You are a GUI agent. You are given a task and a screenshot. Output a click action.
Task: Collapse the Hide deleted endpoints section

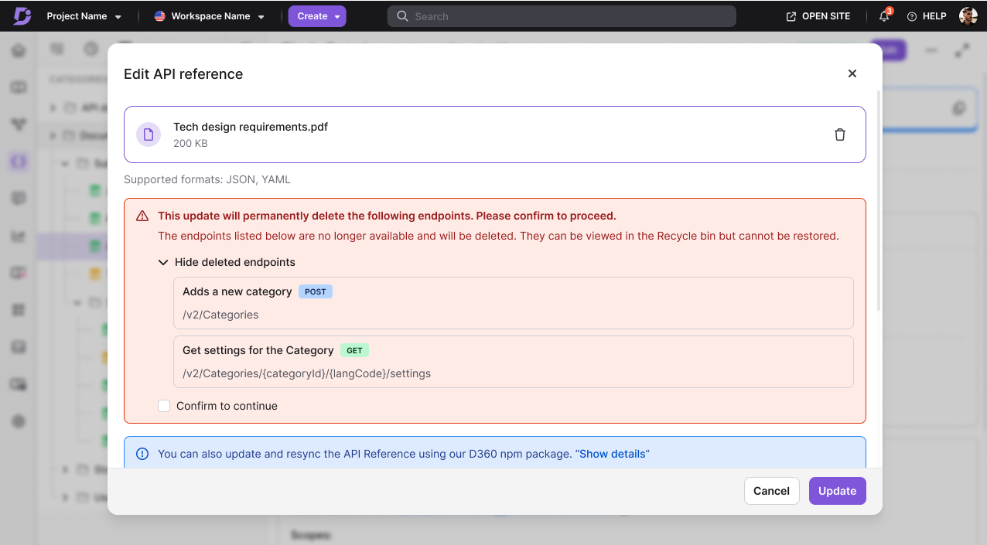coord(227,262)
